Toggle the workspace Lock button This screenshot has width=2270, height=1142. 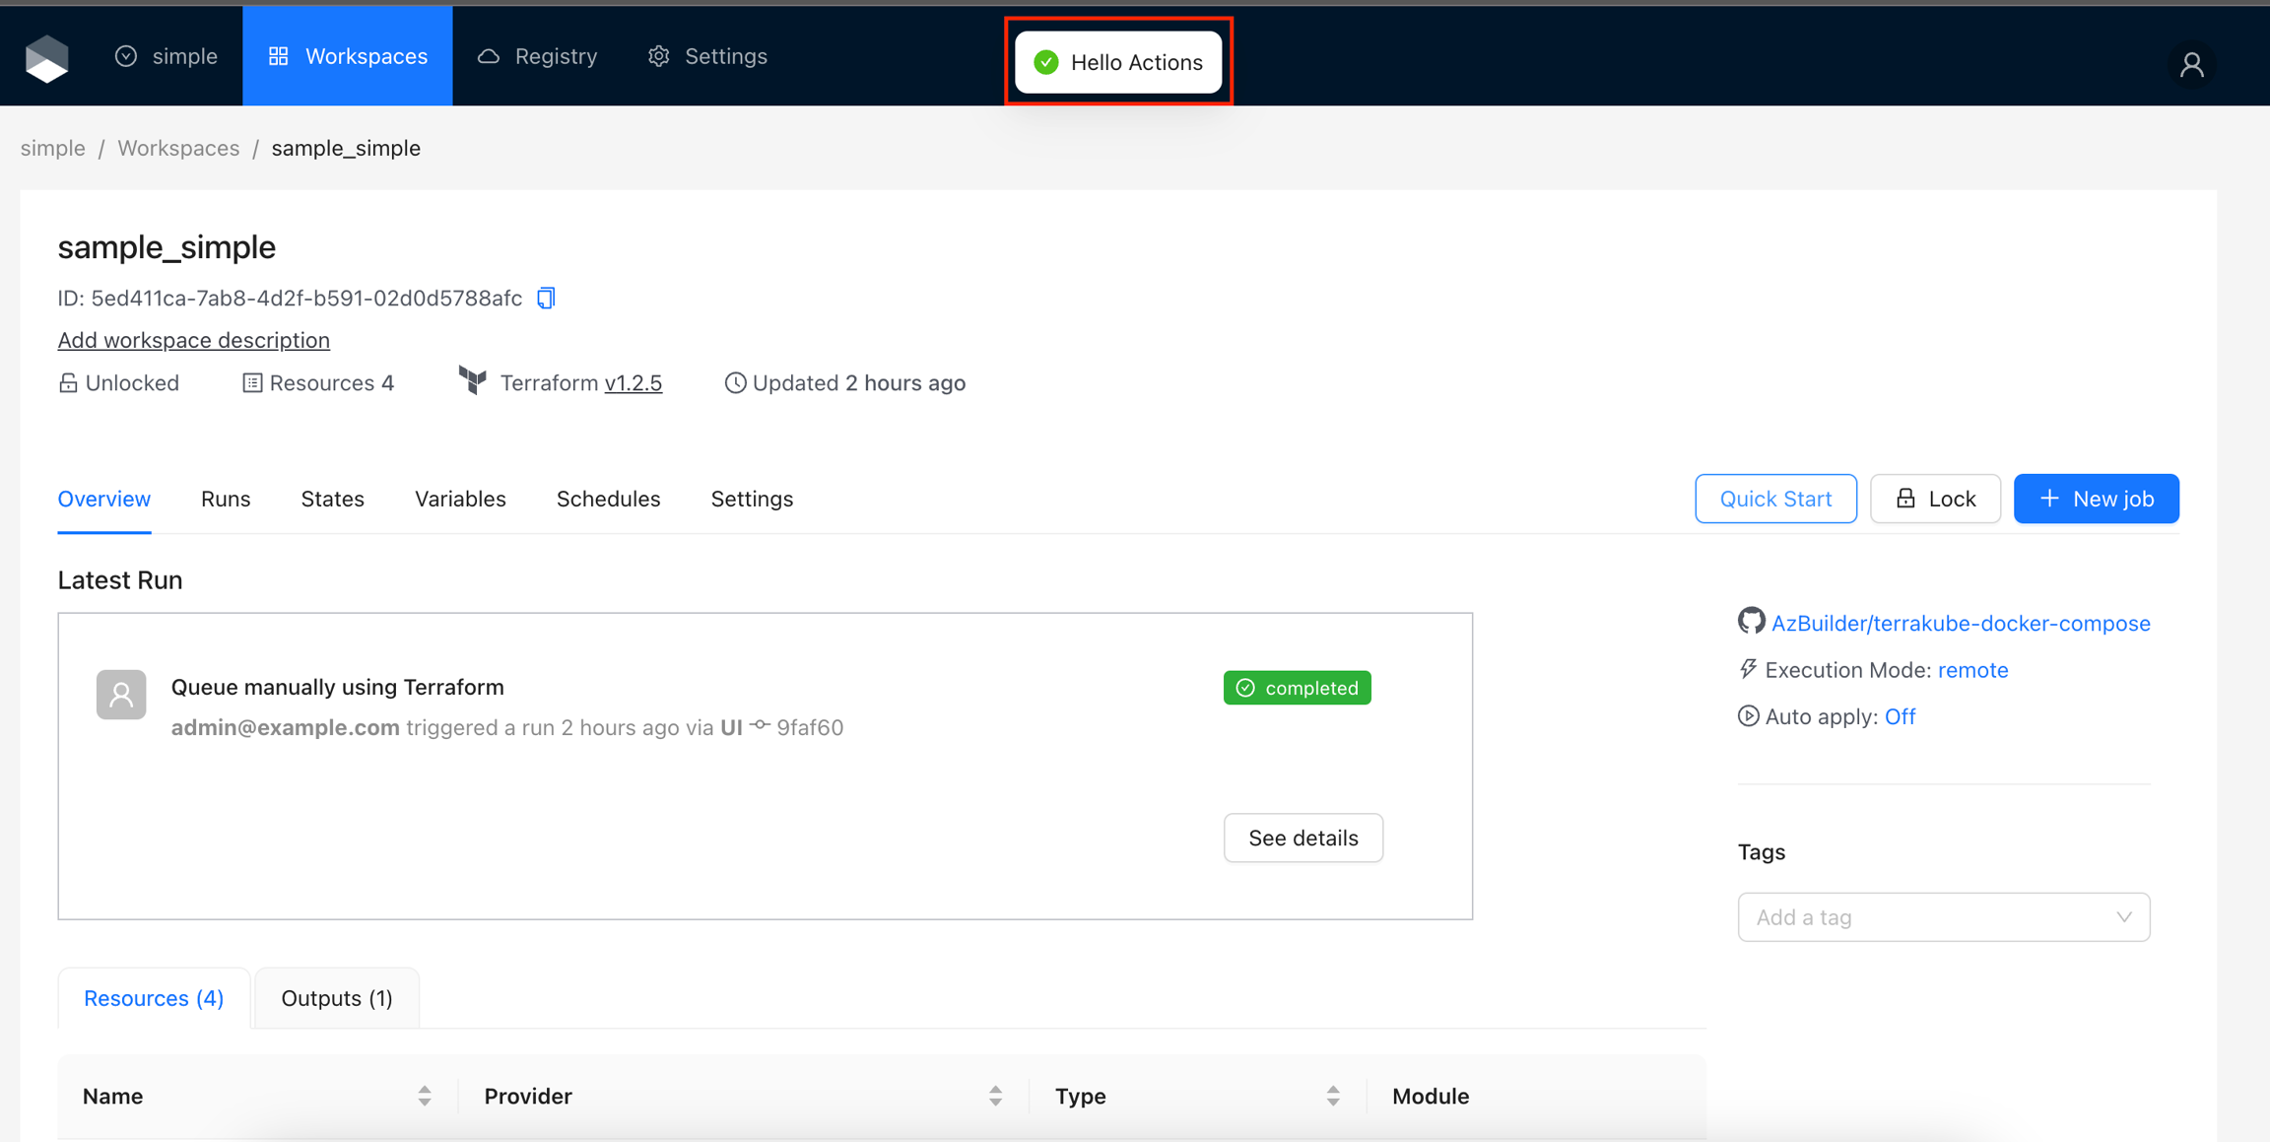pos(1935,499)
